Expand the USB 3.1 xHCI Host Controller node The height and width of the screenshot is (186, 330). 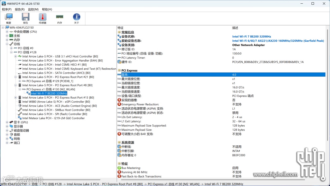(x=16, y=56)
